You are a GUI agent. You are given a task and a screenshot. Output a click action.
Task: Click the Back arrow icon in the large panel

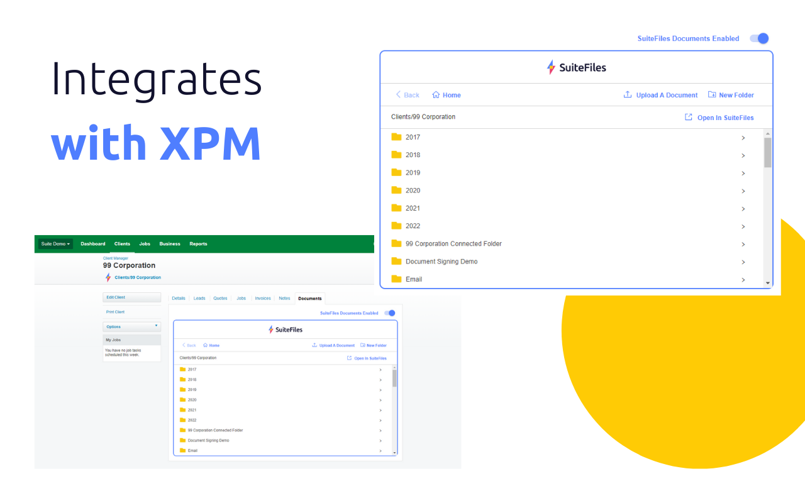coord(398,95)
